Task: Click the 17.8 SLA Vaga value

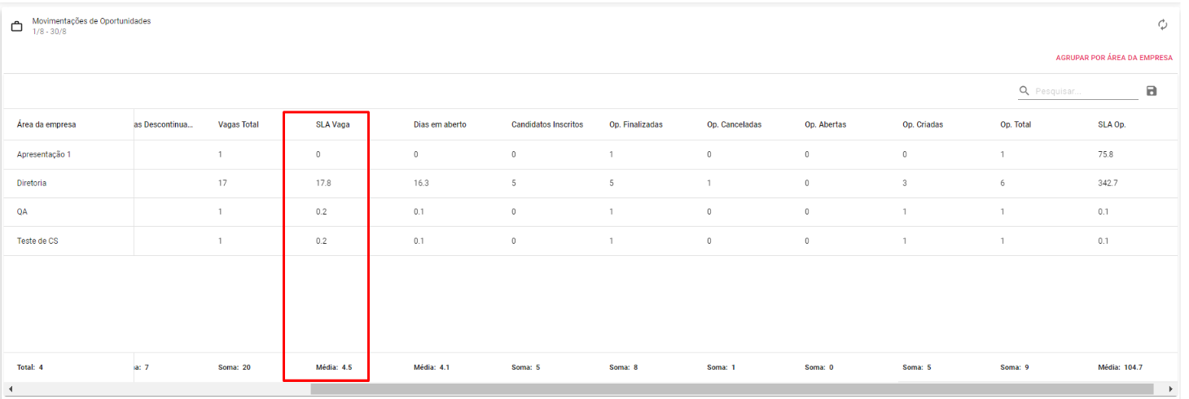Action: [x=323, y=184]
